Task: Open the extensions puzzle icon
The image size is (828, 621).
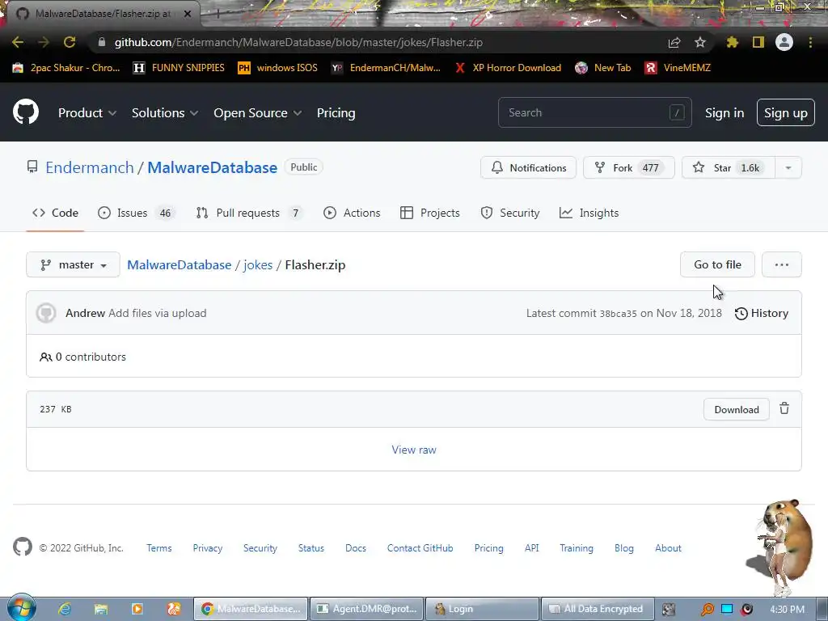Action: 732,42
